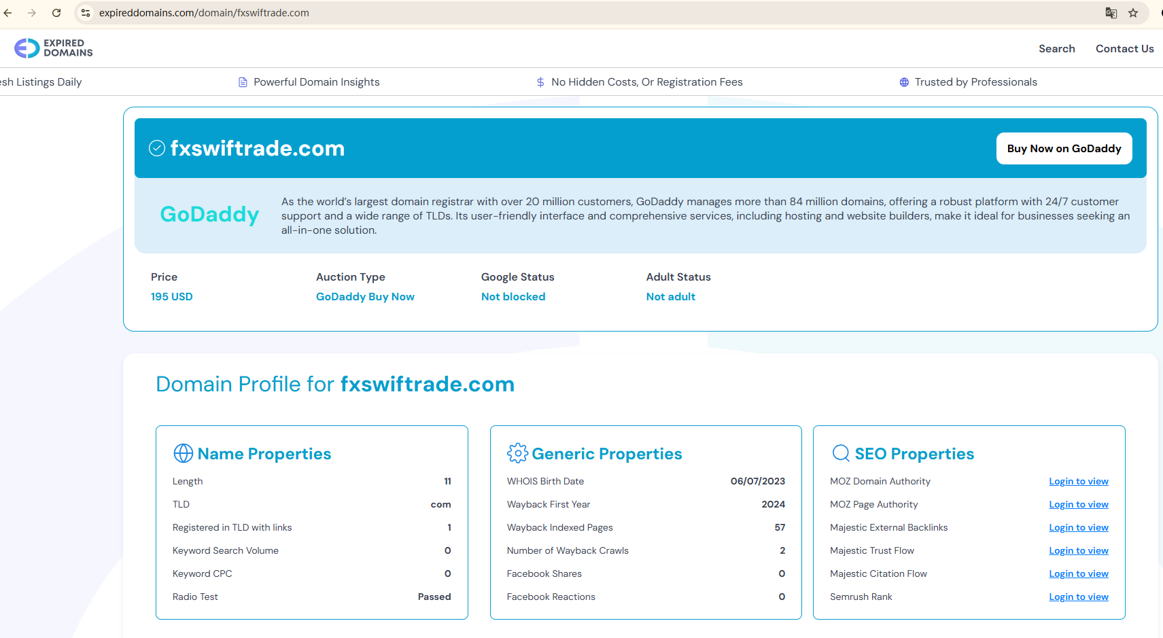Click the Not adult status value
1163x638 pixels.
coord(671,297)
